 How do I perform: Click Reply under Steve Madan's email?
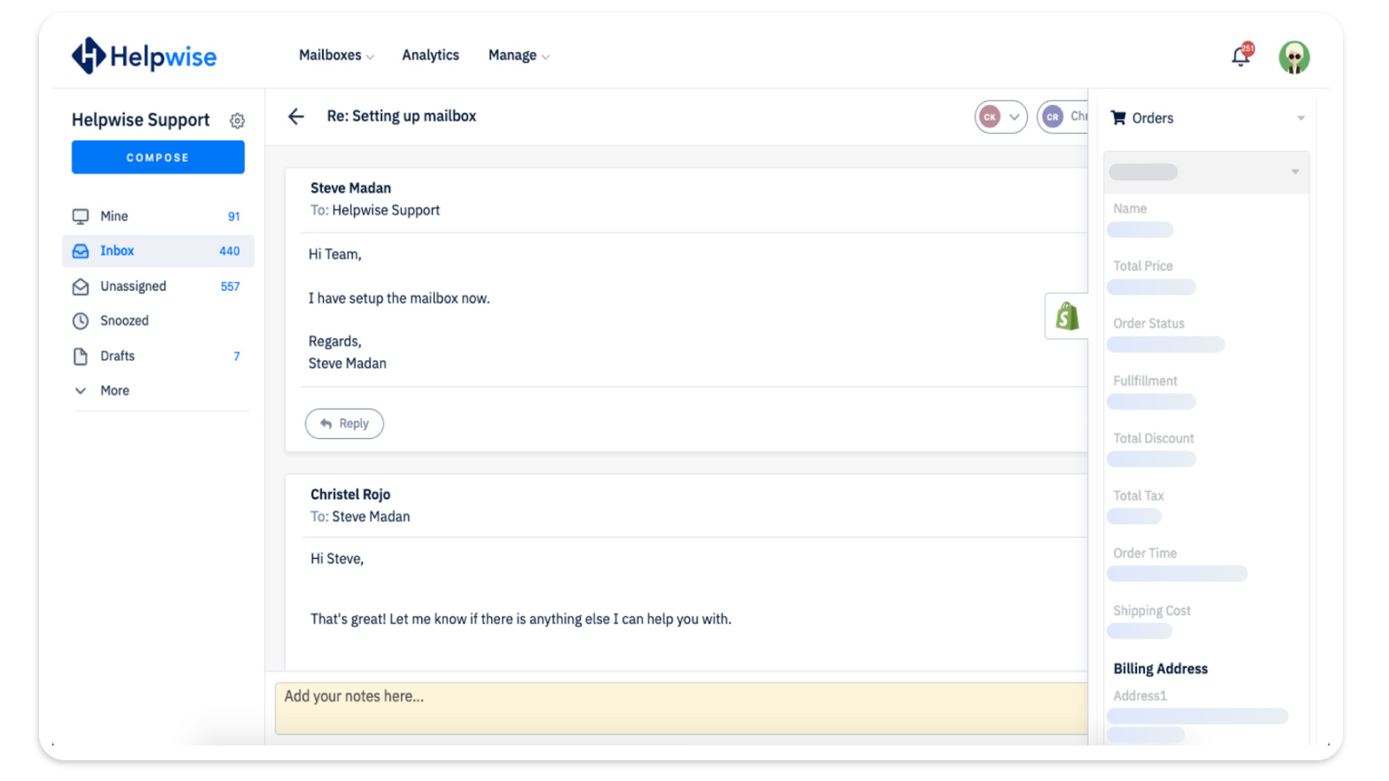coord(344,423)
